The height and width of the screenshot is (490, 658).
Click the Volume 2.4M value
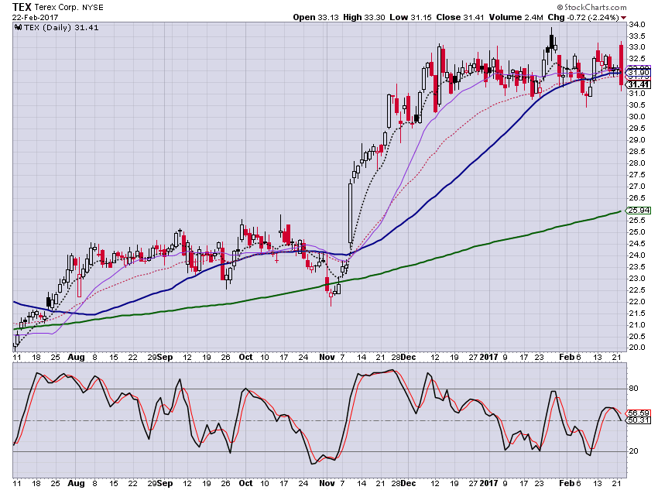pyautogui.click(x=516, y=17)
